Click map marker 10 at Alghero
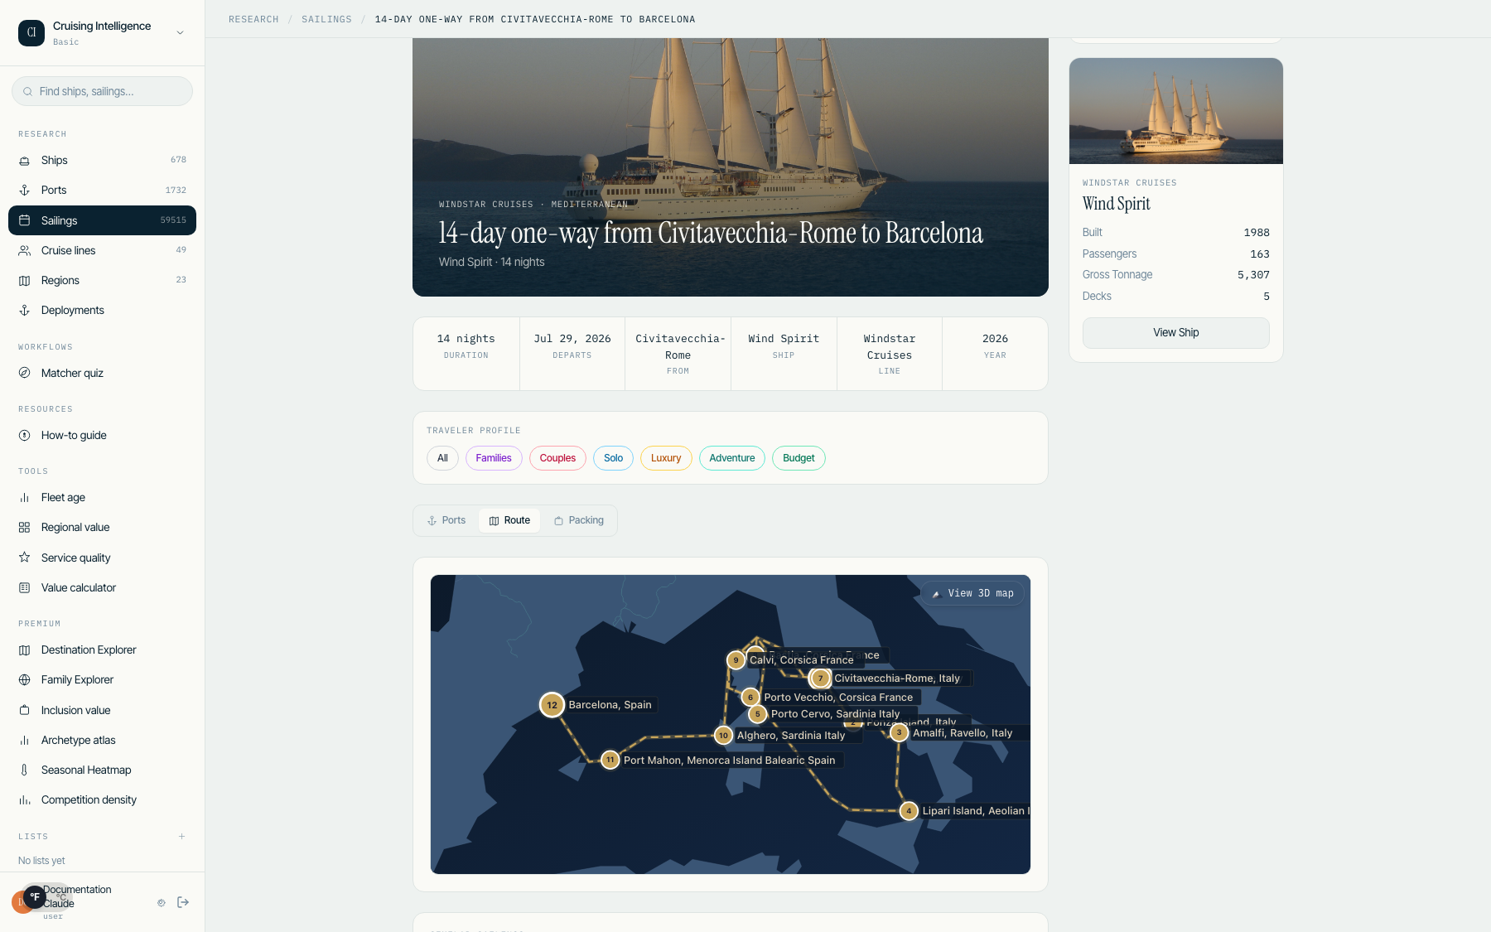Viewport: 1491px width, 932px height. 723,736
